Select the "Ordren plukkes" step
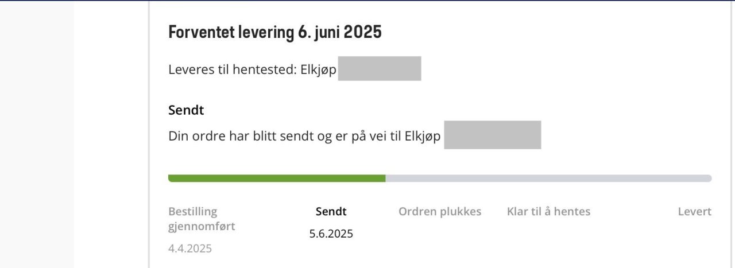The image size is (735, 268). click(440, 211)
